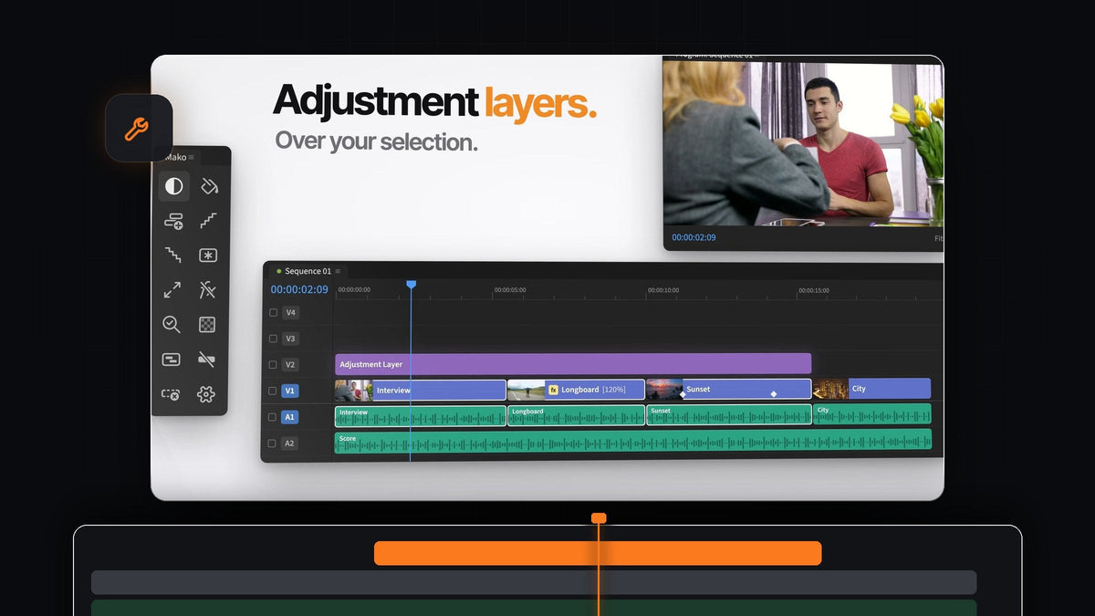Click the 00:00:10:00 ruler mark
The height and width of the screenshot is (616, 1095).
pyautogui.click(x=663, y=290)
